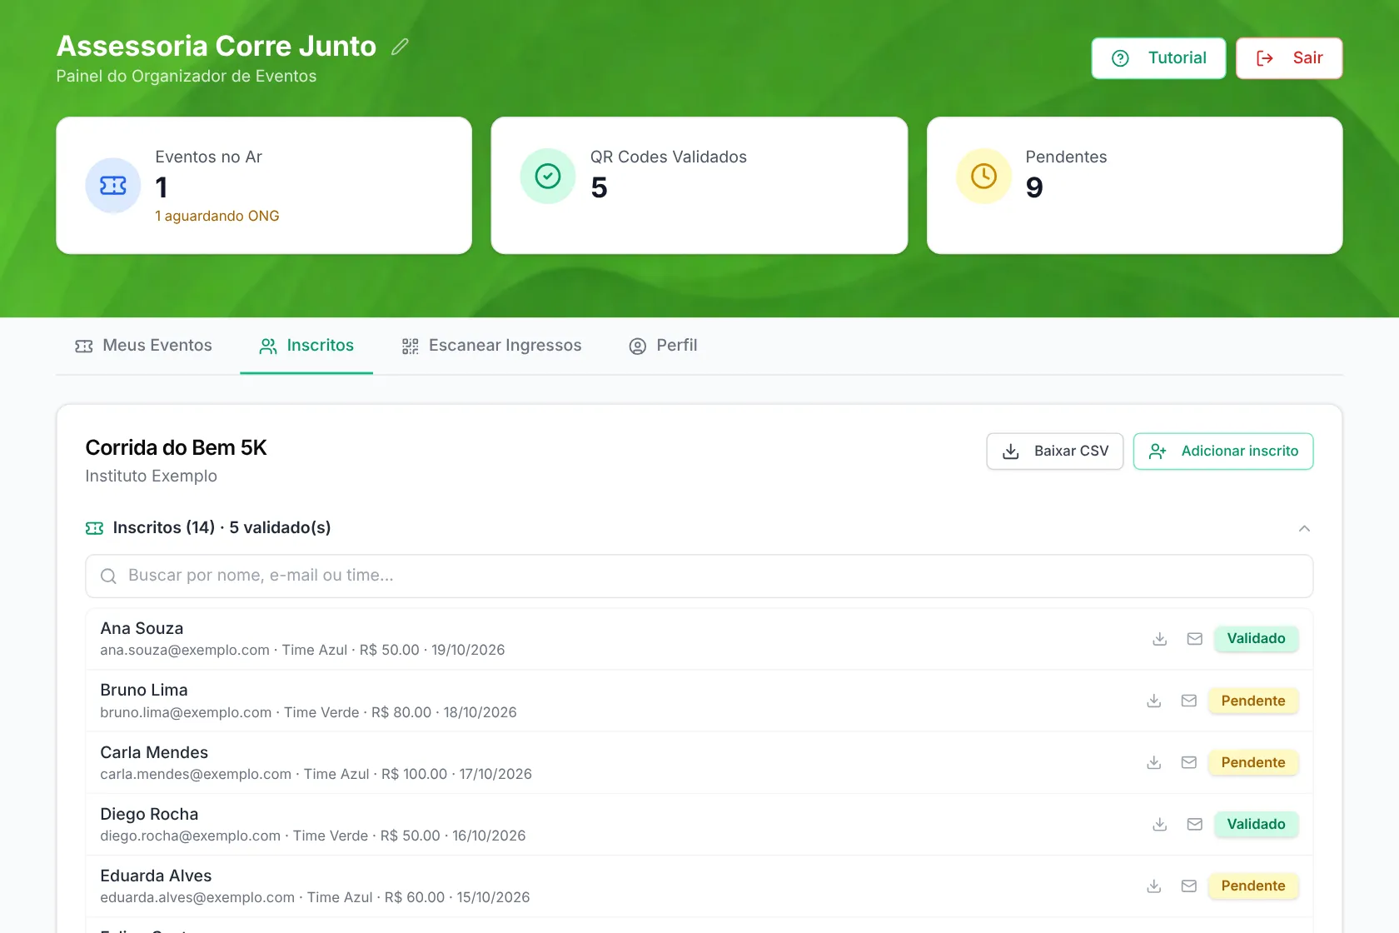Screen dimensions: 1399x933
Task: Click the Corrida do Bem 5K title
Action: coord(176,447)
